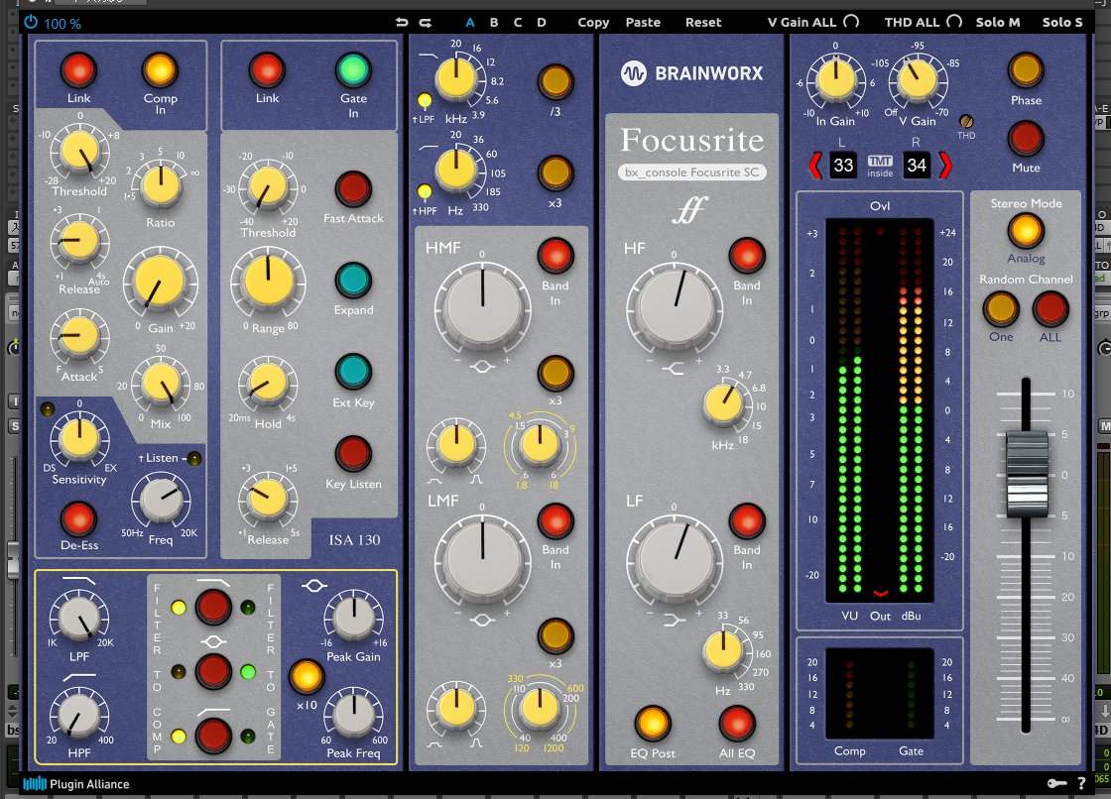
Task: Open the question mark help icon
Action: point(1081,783)
